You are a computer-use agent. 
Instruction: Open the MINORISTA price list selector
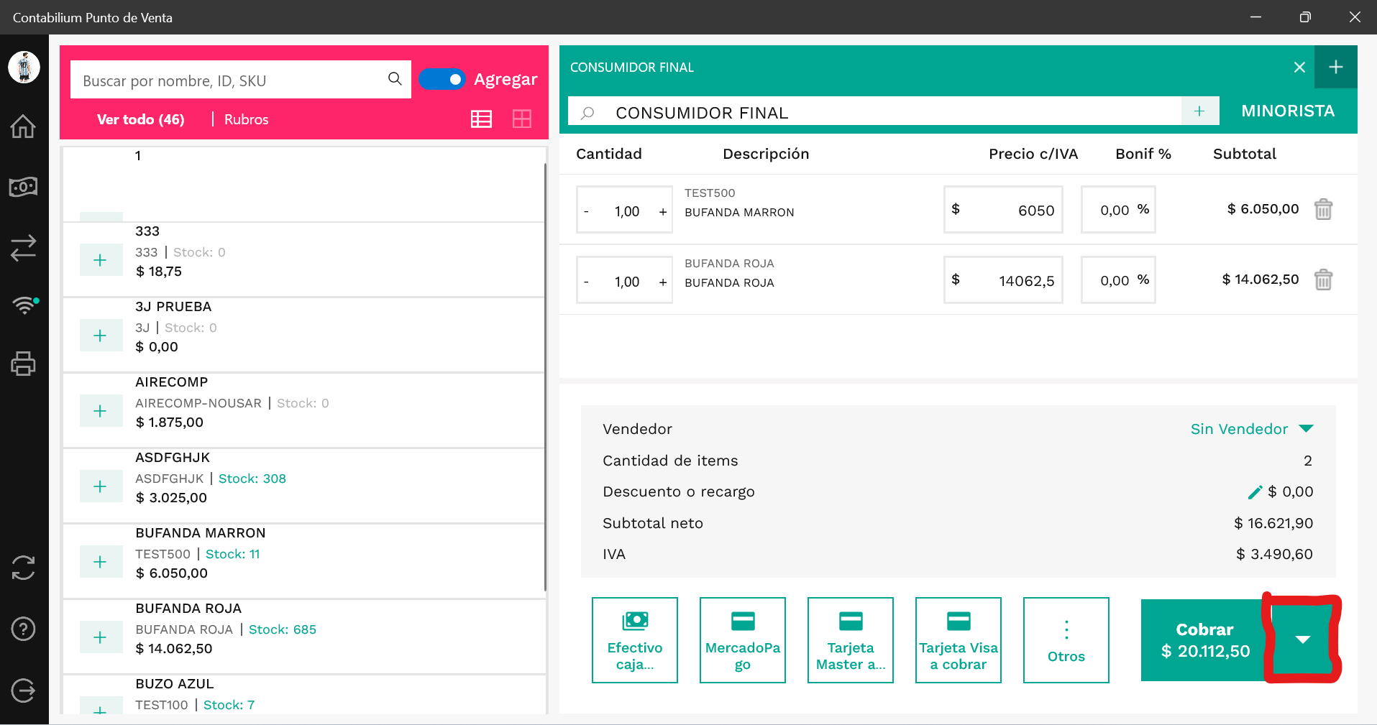click(x=1288, y=111)
